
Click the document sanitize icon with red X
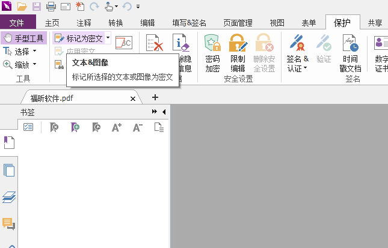coord(155,43)
